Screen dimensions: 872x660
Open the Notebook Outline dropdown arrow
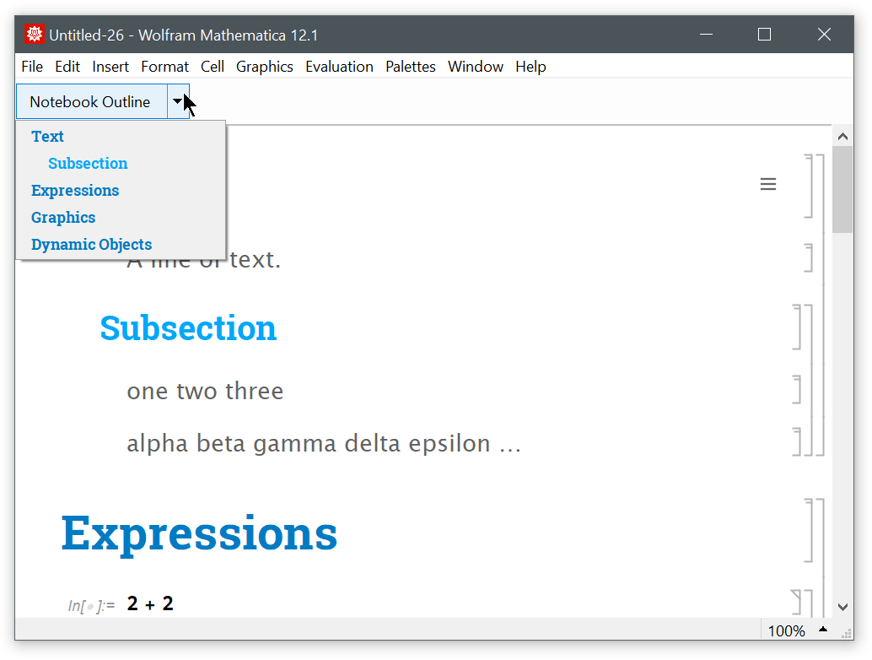(x=177, y=101)
